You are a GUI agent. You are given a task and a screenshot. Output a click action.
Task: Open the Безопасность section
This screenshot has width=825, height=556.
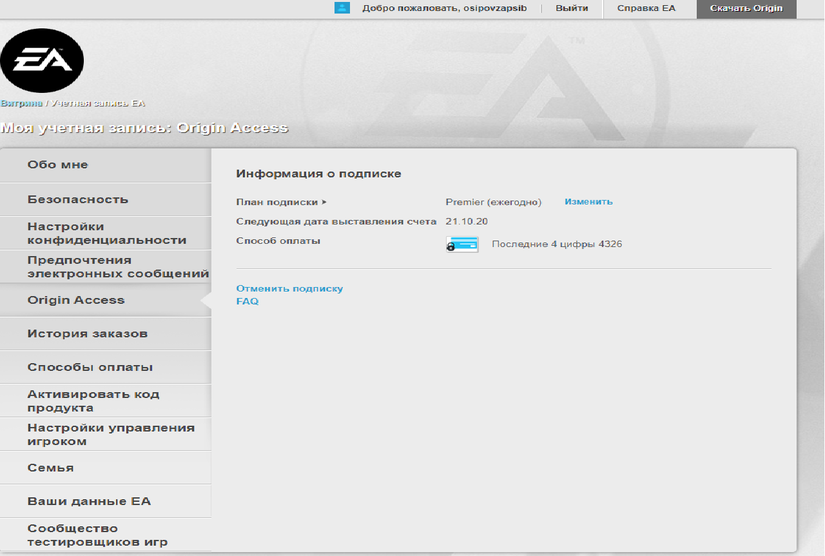point(77,200)
